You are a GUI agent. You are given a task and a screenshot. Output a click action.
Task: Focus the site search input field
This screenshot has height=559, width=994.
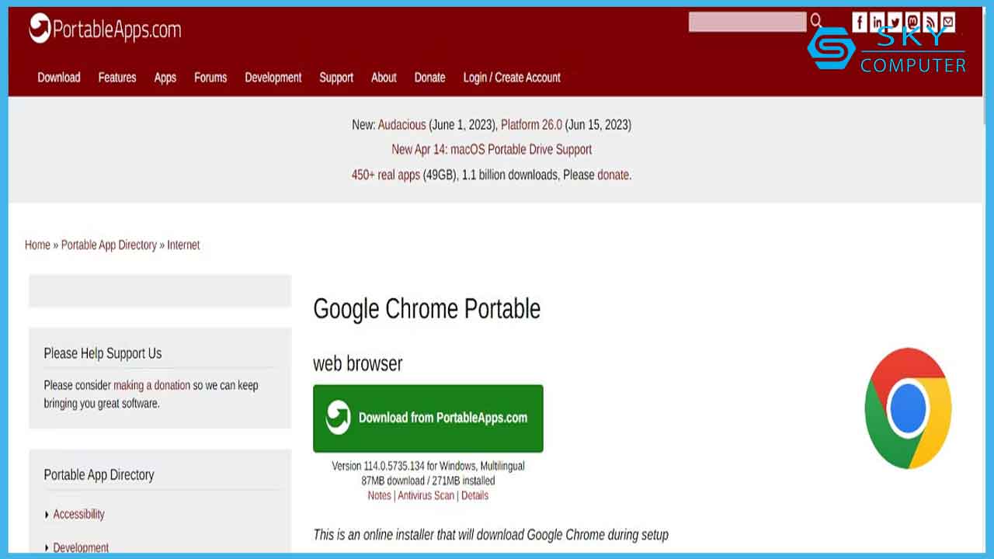point(747,22)
